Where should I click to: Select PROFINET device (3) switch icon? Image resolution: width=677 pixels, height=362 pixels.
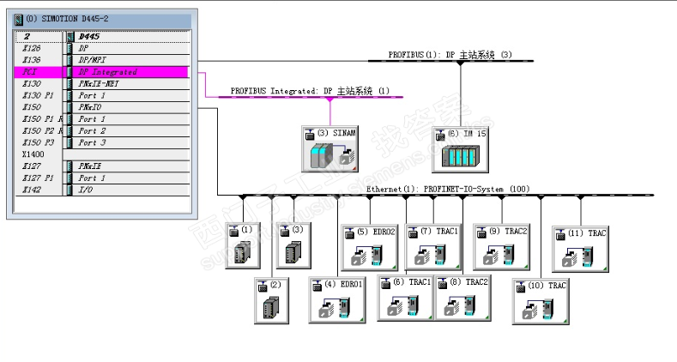point(293,246)
